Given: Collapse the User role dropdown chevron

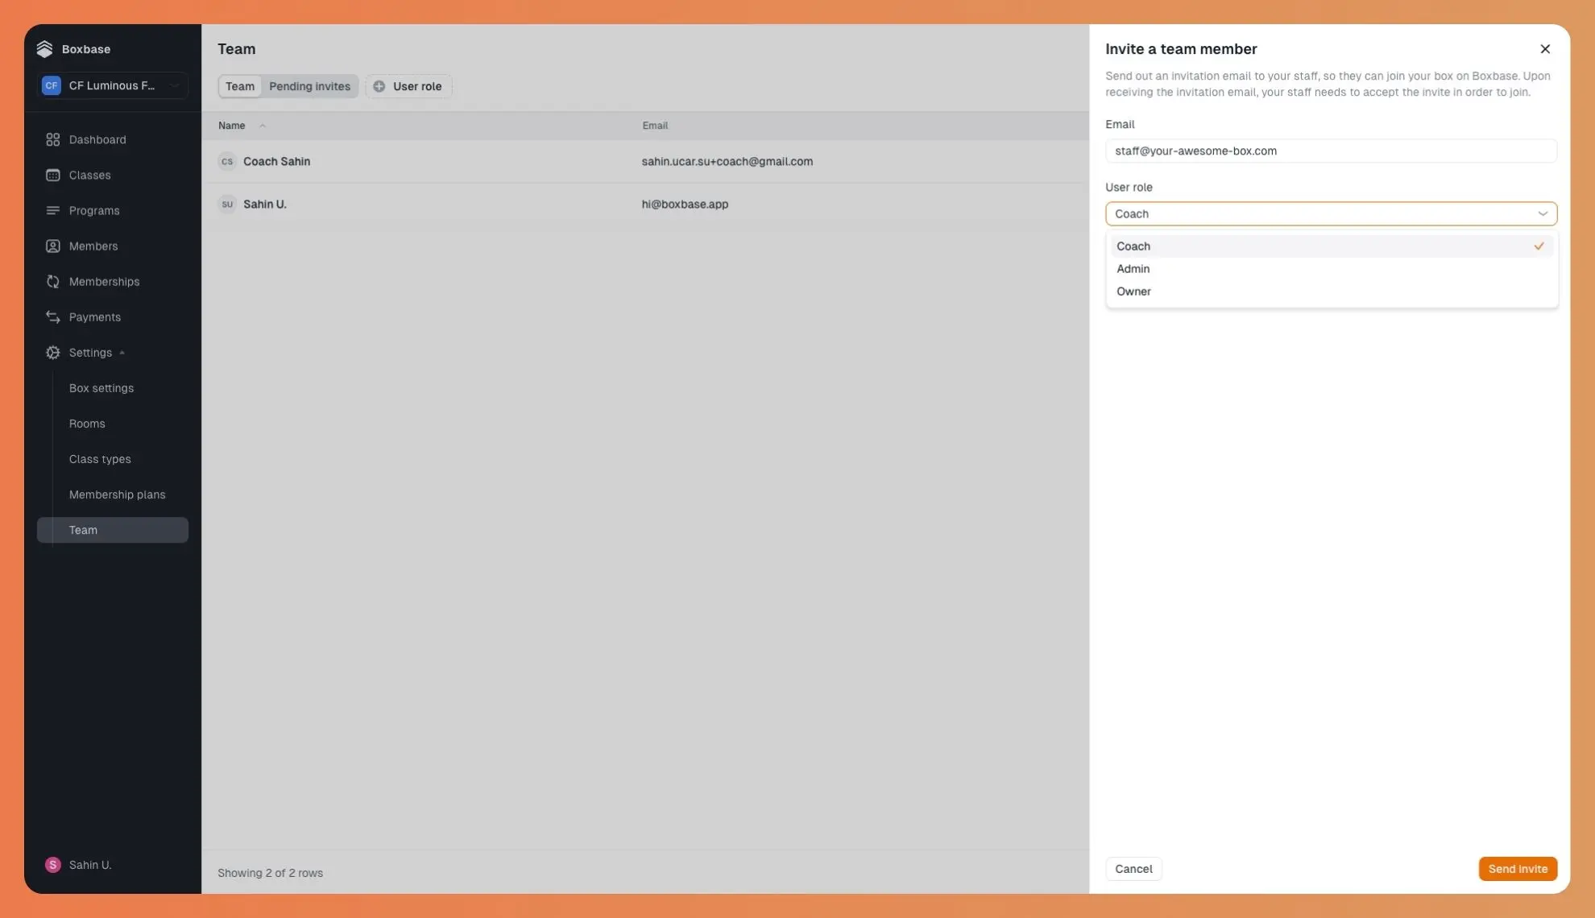Looking at the screenshot, I should click(1542, 214).
